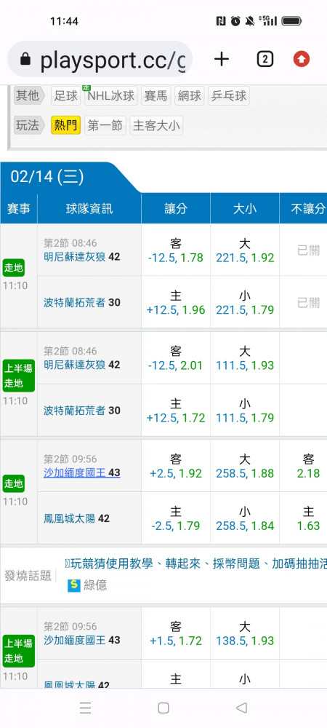Tap Android home square button

coord(163,708)
